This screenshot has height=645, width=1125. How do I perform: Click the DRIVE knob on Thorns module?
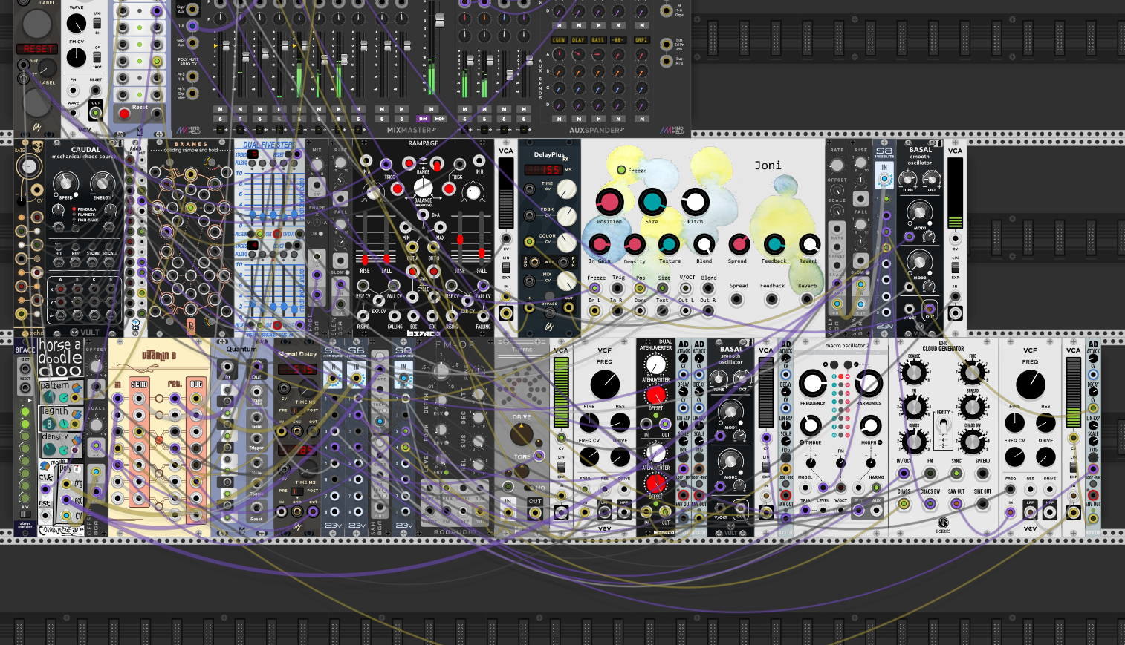click(x=522, y=435)
